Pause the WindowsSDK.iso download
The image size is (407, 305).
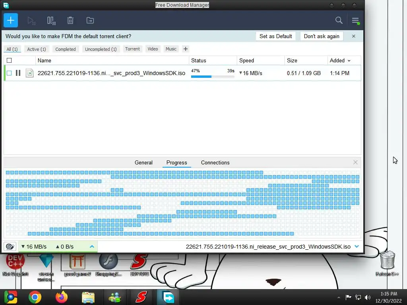coord(18,73)
